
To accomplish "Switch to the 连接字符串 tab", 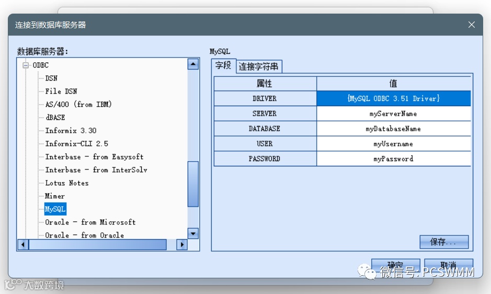I will [259, 66].
